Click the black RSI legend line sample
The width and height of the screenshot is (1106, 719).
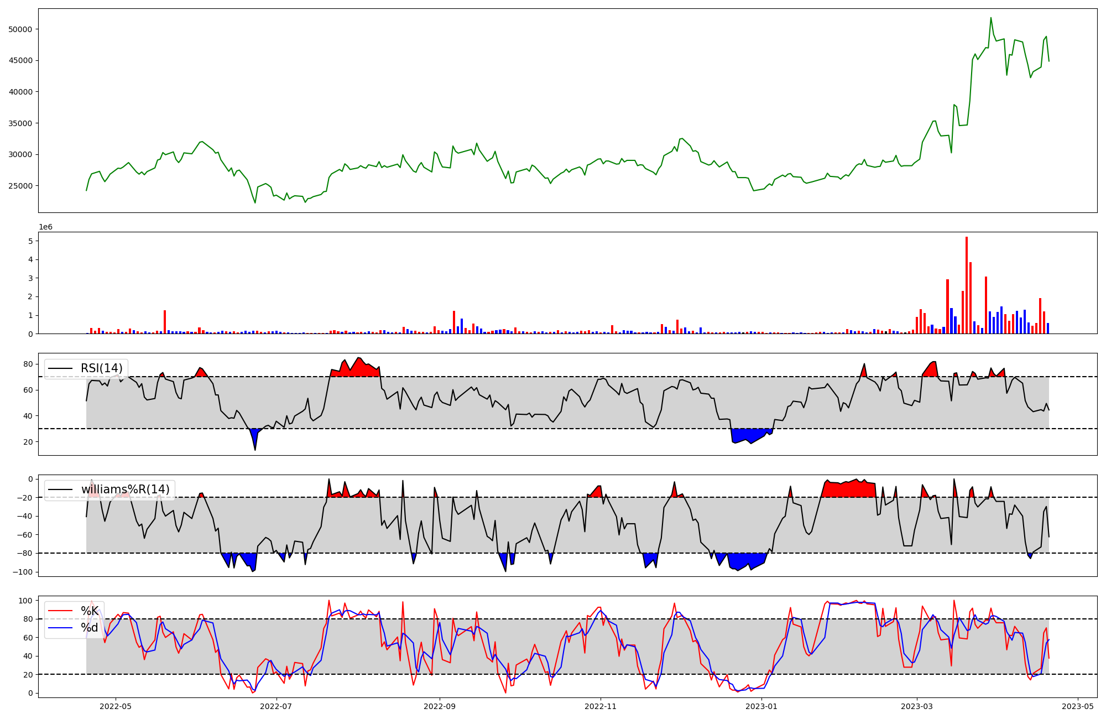tap(61, 368)
